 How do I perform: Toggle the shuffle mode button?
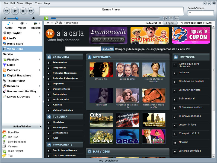171,18
